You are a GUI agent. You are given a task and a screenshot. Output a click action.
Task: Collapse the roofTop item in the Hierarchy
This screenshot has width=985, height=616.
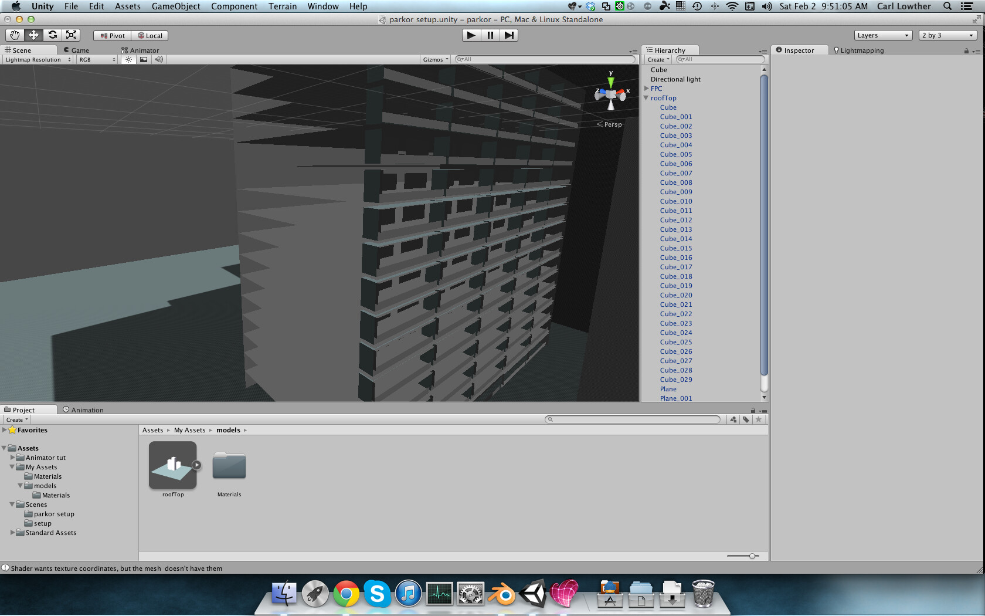646,98
